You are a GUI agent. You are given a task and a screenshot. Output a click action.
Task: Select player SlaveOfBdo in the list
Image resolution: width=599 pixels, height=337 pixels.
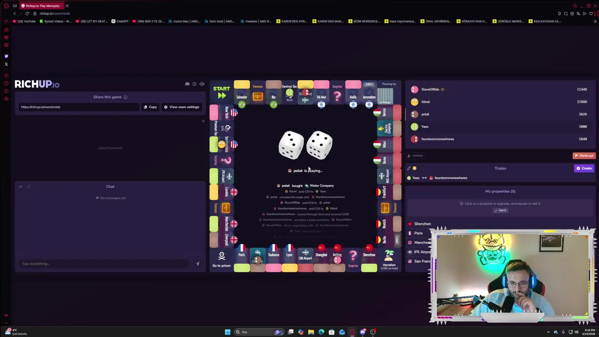pyautogui.click(x=500, y=89)
